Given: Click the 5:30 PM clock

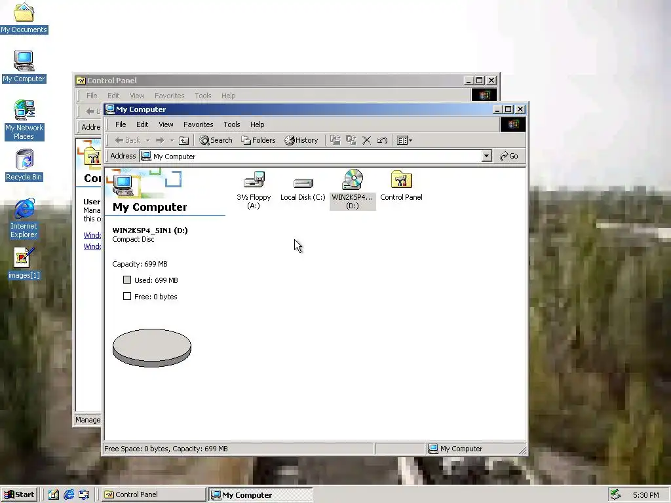Looking at the screenshot, I should [x=645, y=495].
